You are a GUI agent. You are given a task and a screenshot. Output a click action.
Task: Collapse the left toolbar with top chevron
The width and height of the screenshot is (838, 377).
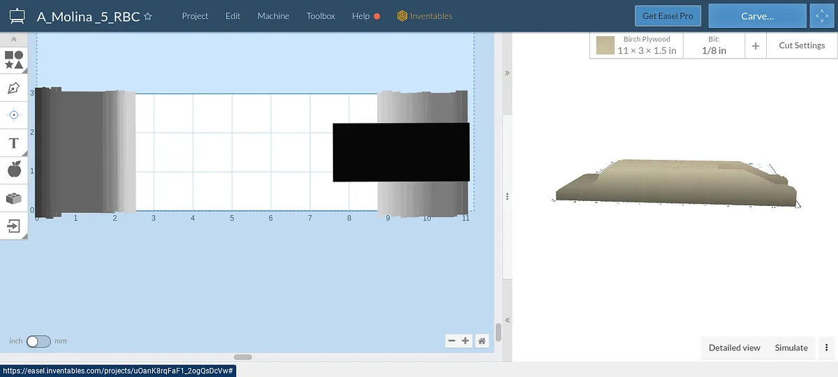pos(13,40)
